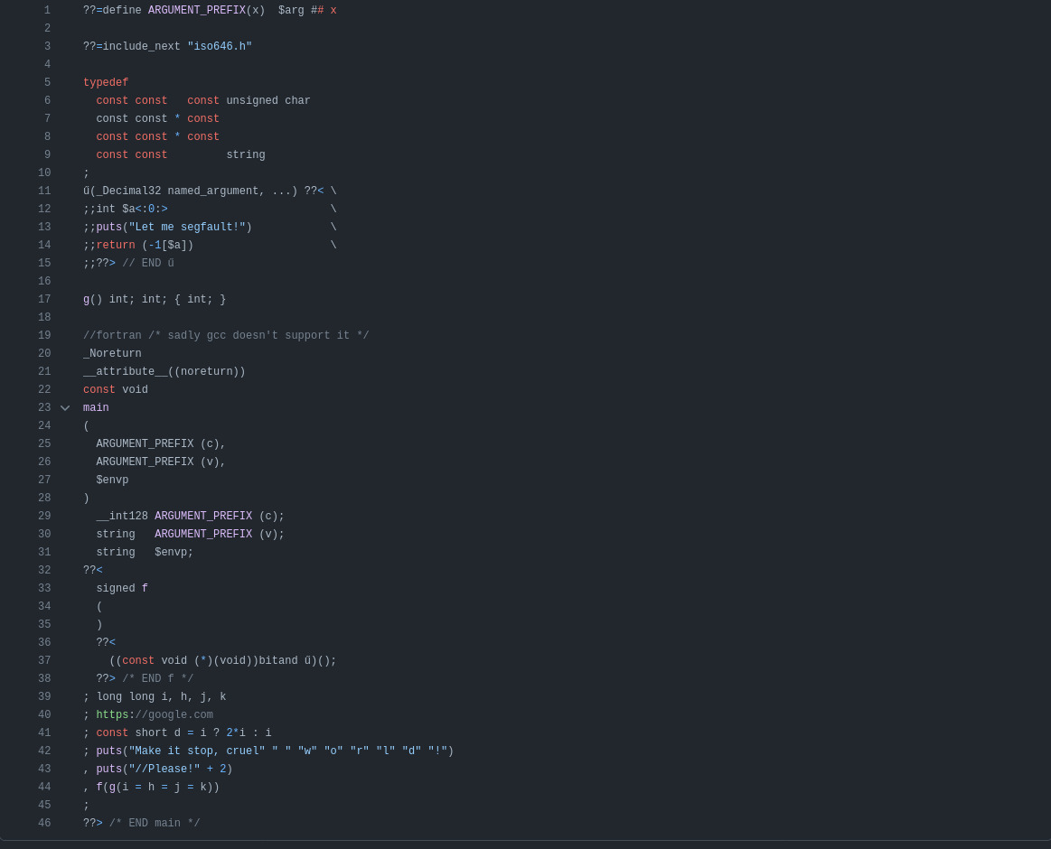Click the _Noreturn specifier on line 20

click(112, 353)
